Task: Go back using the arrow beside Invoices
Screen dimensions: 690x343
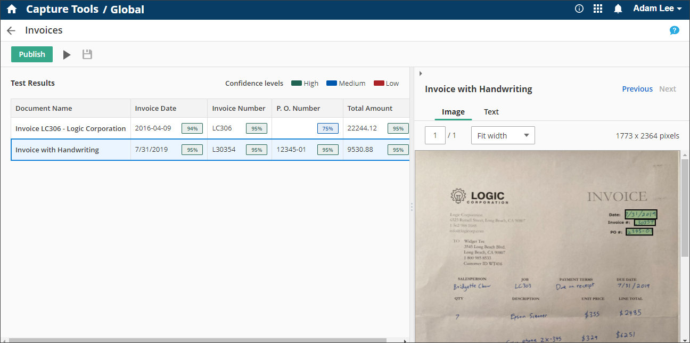Action: coord(11,31)
